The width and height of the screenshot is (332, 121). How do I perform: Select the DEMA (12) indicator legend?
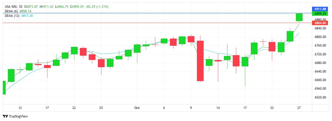click(12, 16)
